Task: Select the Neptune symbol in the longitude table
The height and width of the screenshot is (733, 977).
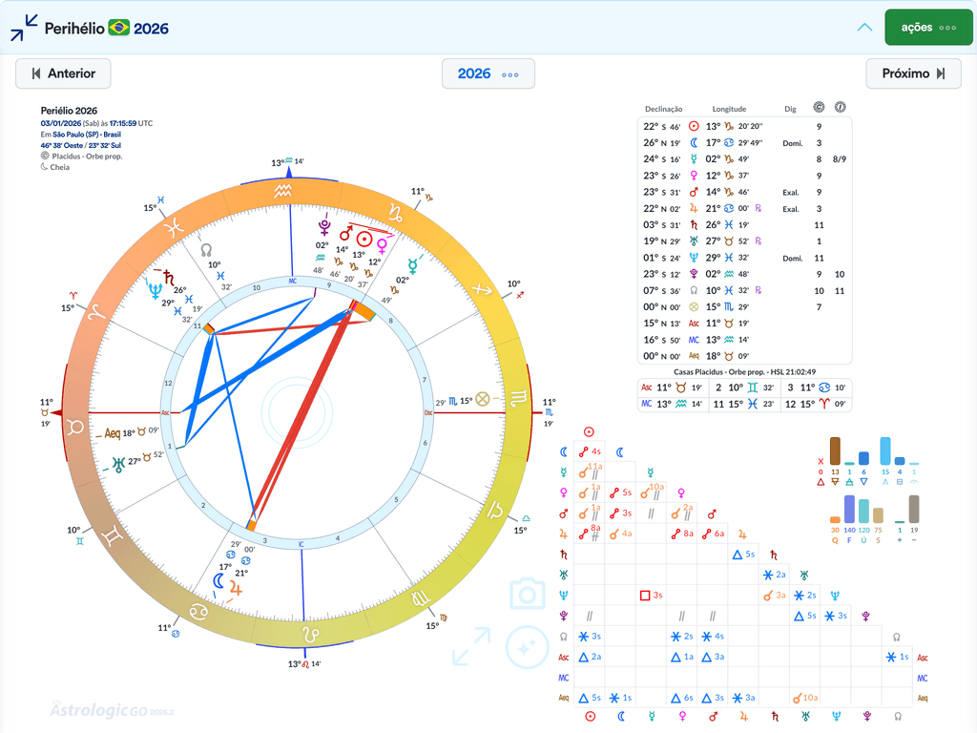Action: (x=694, y=258)
